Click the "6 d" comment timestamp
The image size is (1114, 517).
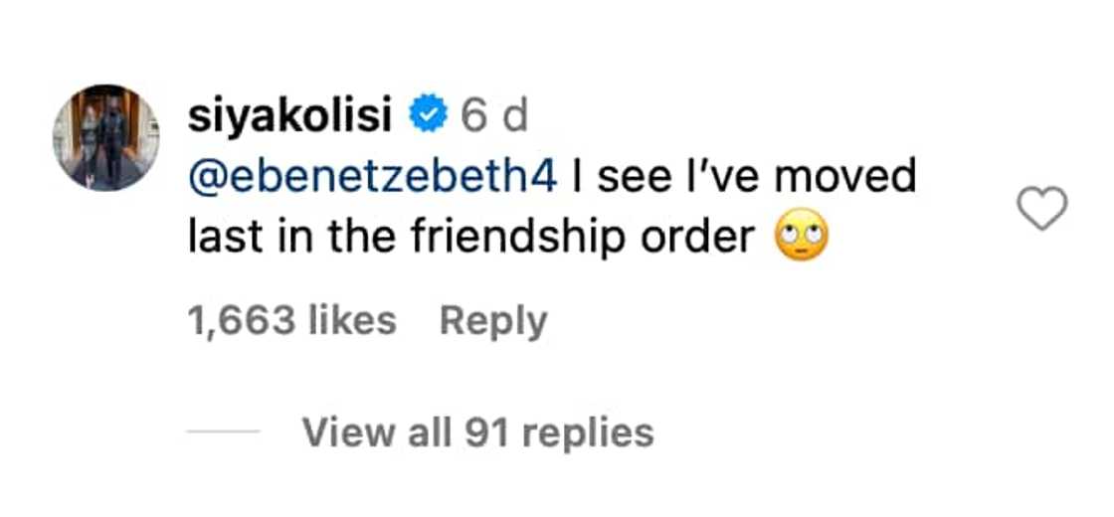click(x=493, y=117)
